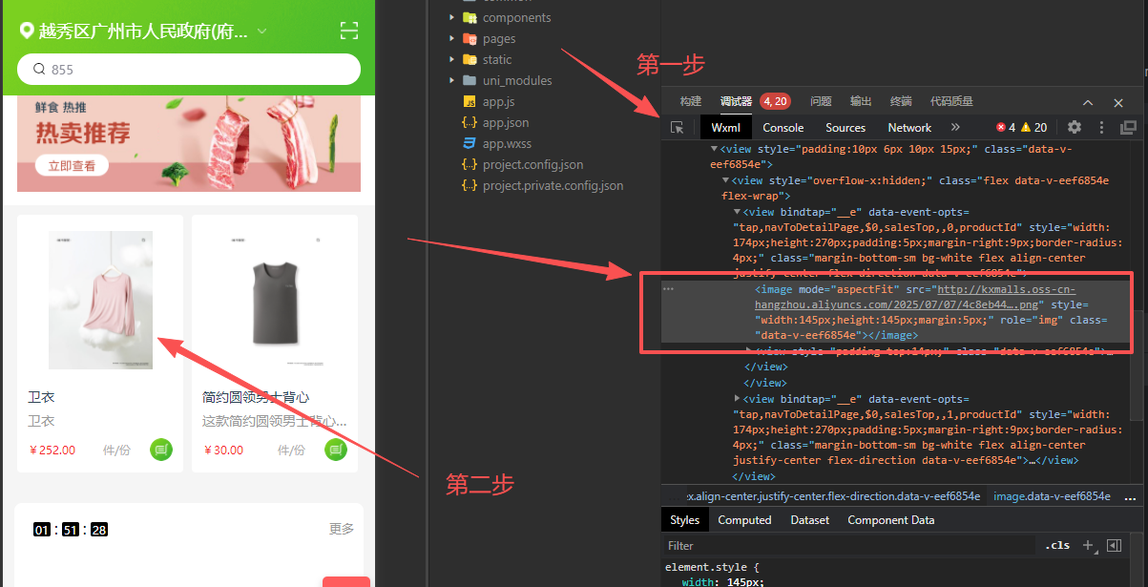Click the 立即查看 banner button

(x=73, y=166)
